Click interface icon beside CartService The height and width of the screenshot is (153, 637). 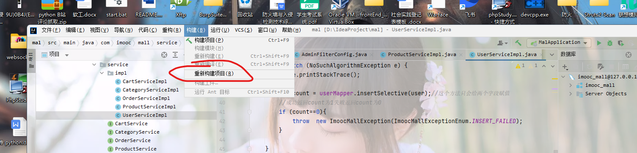[110, 123]
